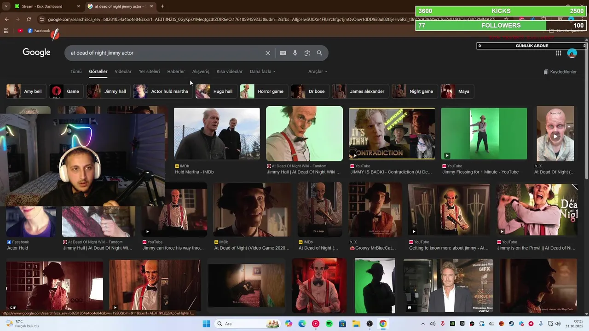Image resolution: width=589 pixels, height=331 pixels.
Task: Open the YouTube bookmark
Action: click(20, 31)
